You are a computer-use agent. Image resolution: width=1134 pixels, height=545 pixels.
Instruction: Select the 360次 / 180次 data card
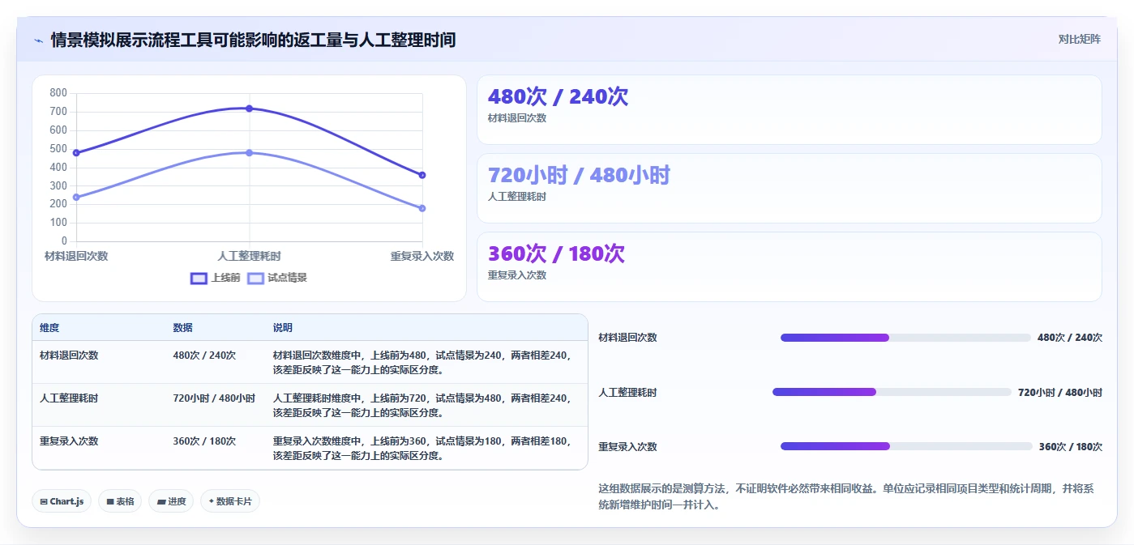point(789,267)
